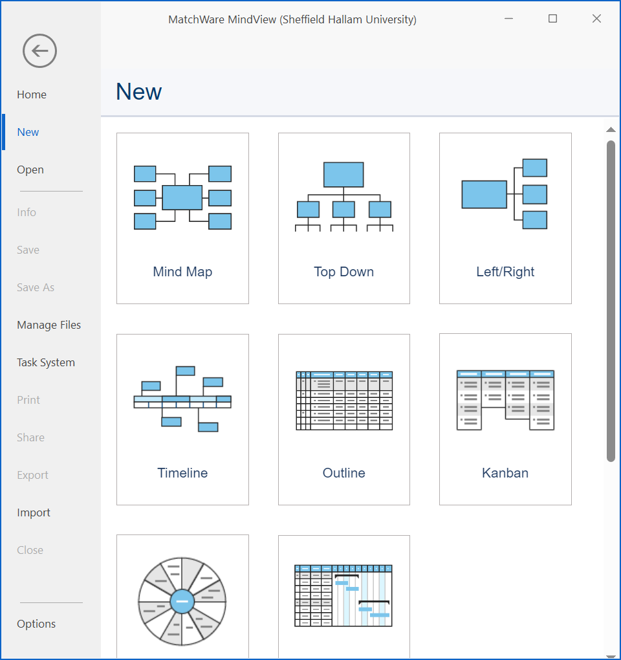Screen dimensions: 621x660
Task: Click Import in the sidebar
Action: (34, 512)
